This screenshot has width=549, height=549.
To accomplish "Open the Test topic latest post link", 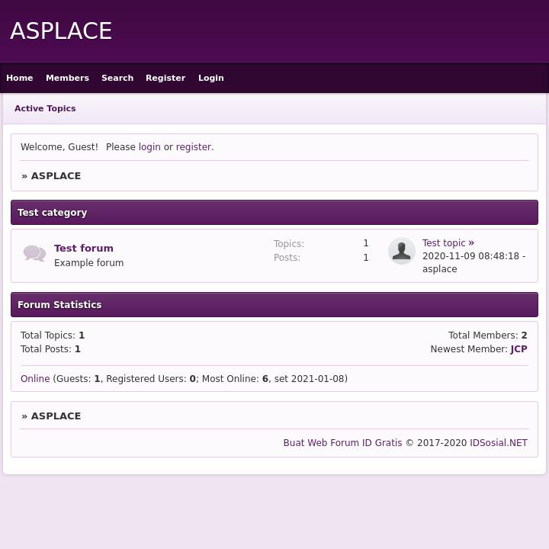I will tap(443, 243).
